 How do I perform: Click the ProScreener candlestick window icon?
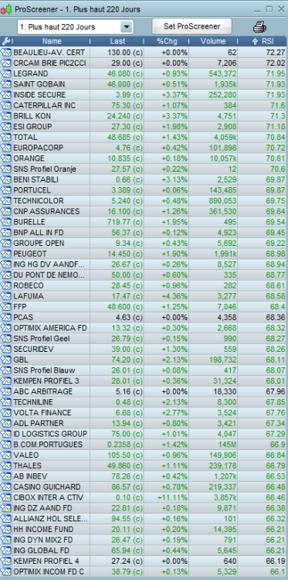coord(6,9)
